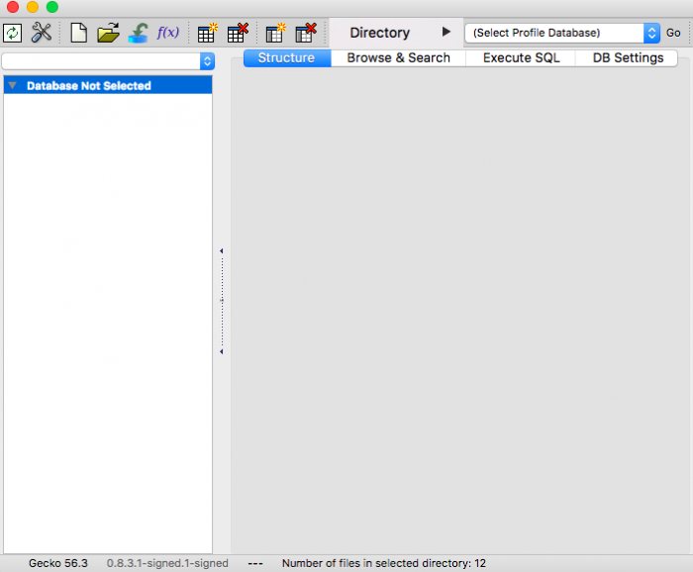This screenshot has width=693, height=572.
Task: Minimize the window with yellow button
Action: click(x=33, y=7)
